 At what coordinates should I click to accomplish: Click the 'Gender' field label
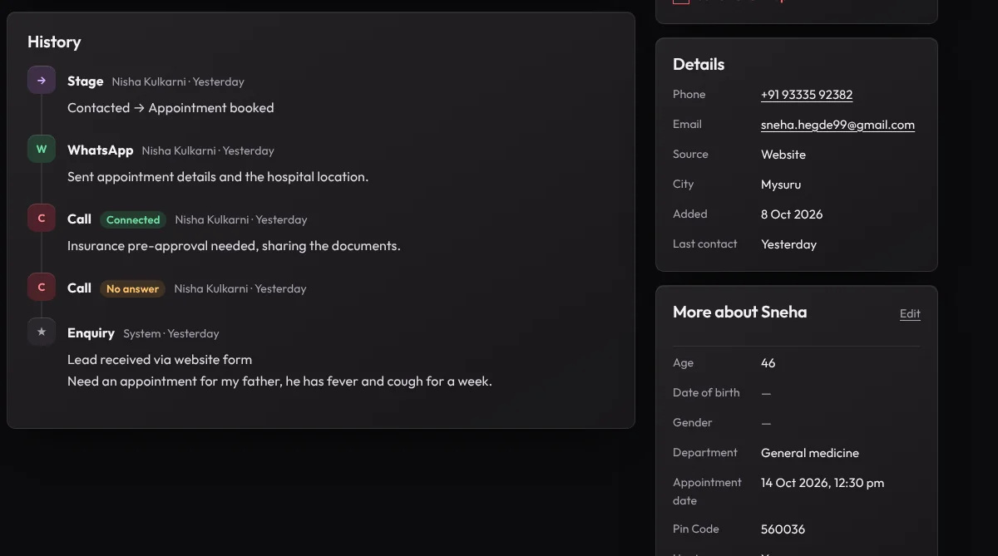point(693,423)
